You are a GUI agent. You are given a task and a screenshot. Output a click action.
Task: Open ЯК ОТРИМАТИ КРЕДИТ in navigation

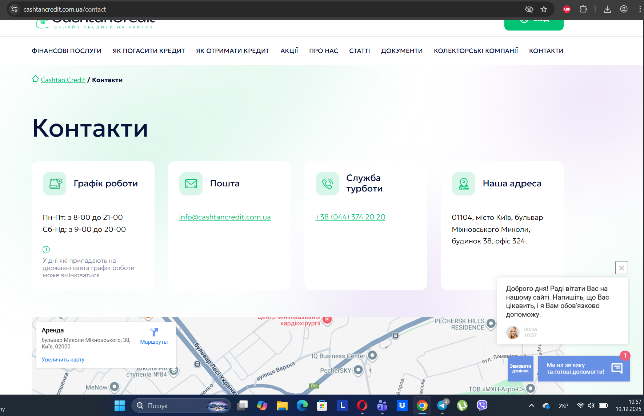233,51
